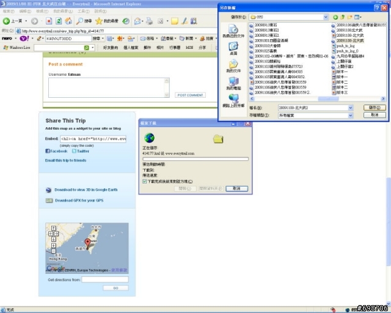Click the yellow note icon in IE toolbar

[x=175, y=21]
